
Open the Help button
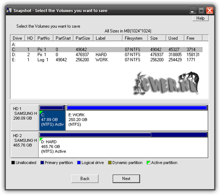click(x=200, y=18)
